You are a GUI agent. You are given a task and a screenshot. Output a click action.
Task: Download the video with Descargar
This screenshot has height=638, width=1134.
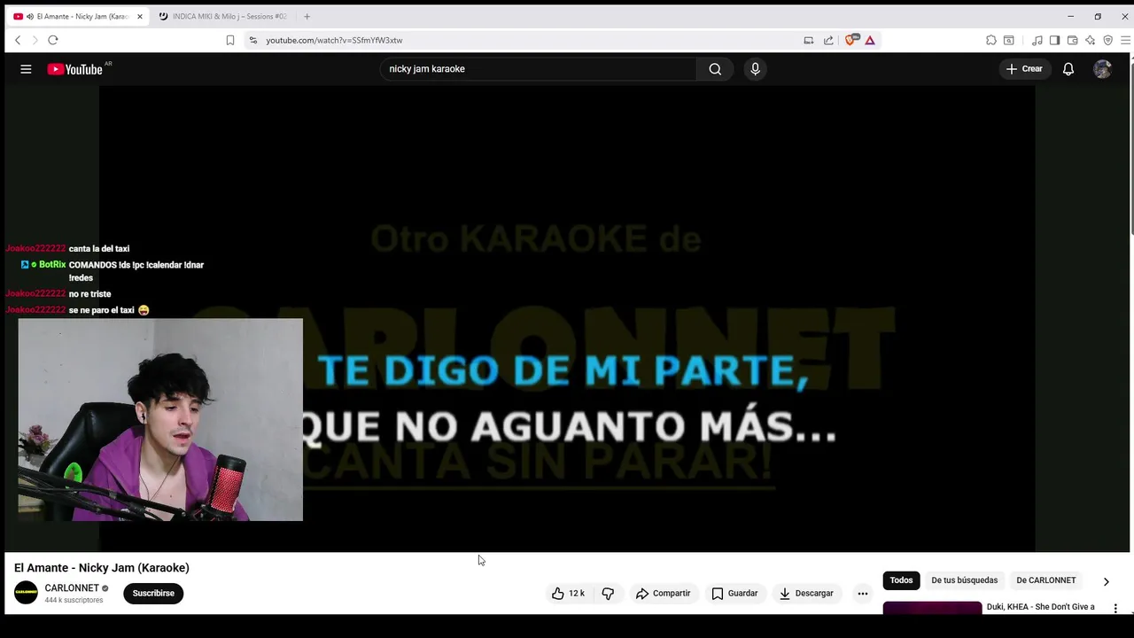point(806,594)
